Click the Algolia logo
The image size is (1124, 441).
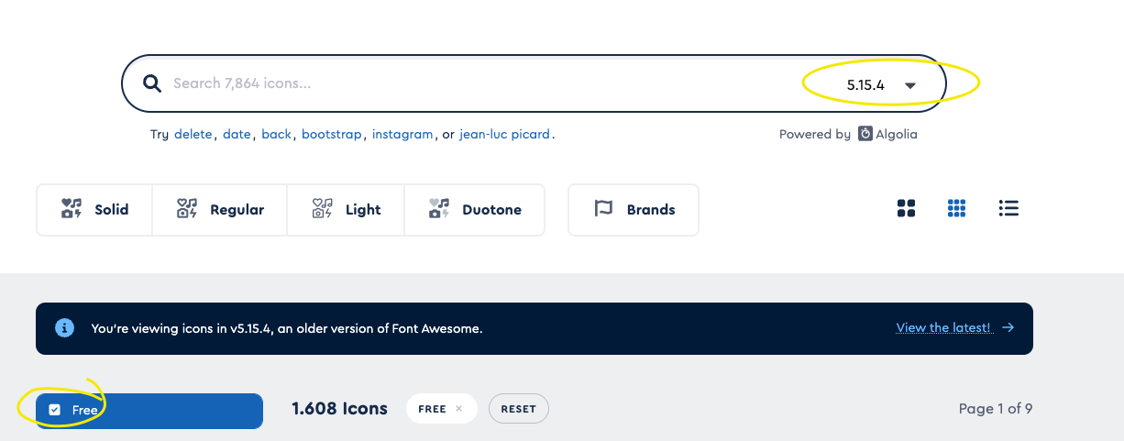click(x=866, y=134)
